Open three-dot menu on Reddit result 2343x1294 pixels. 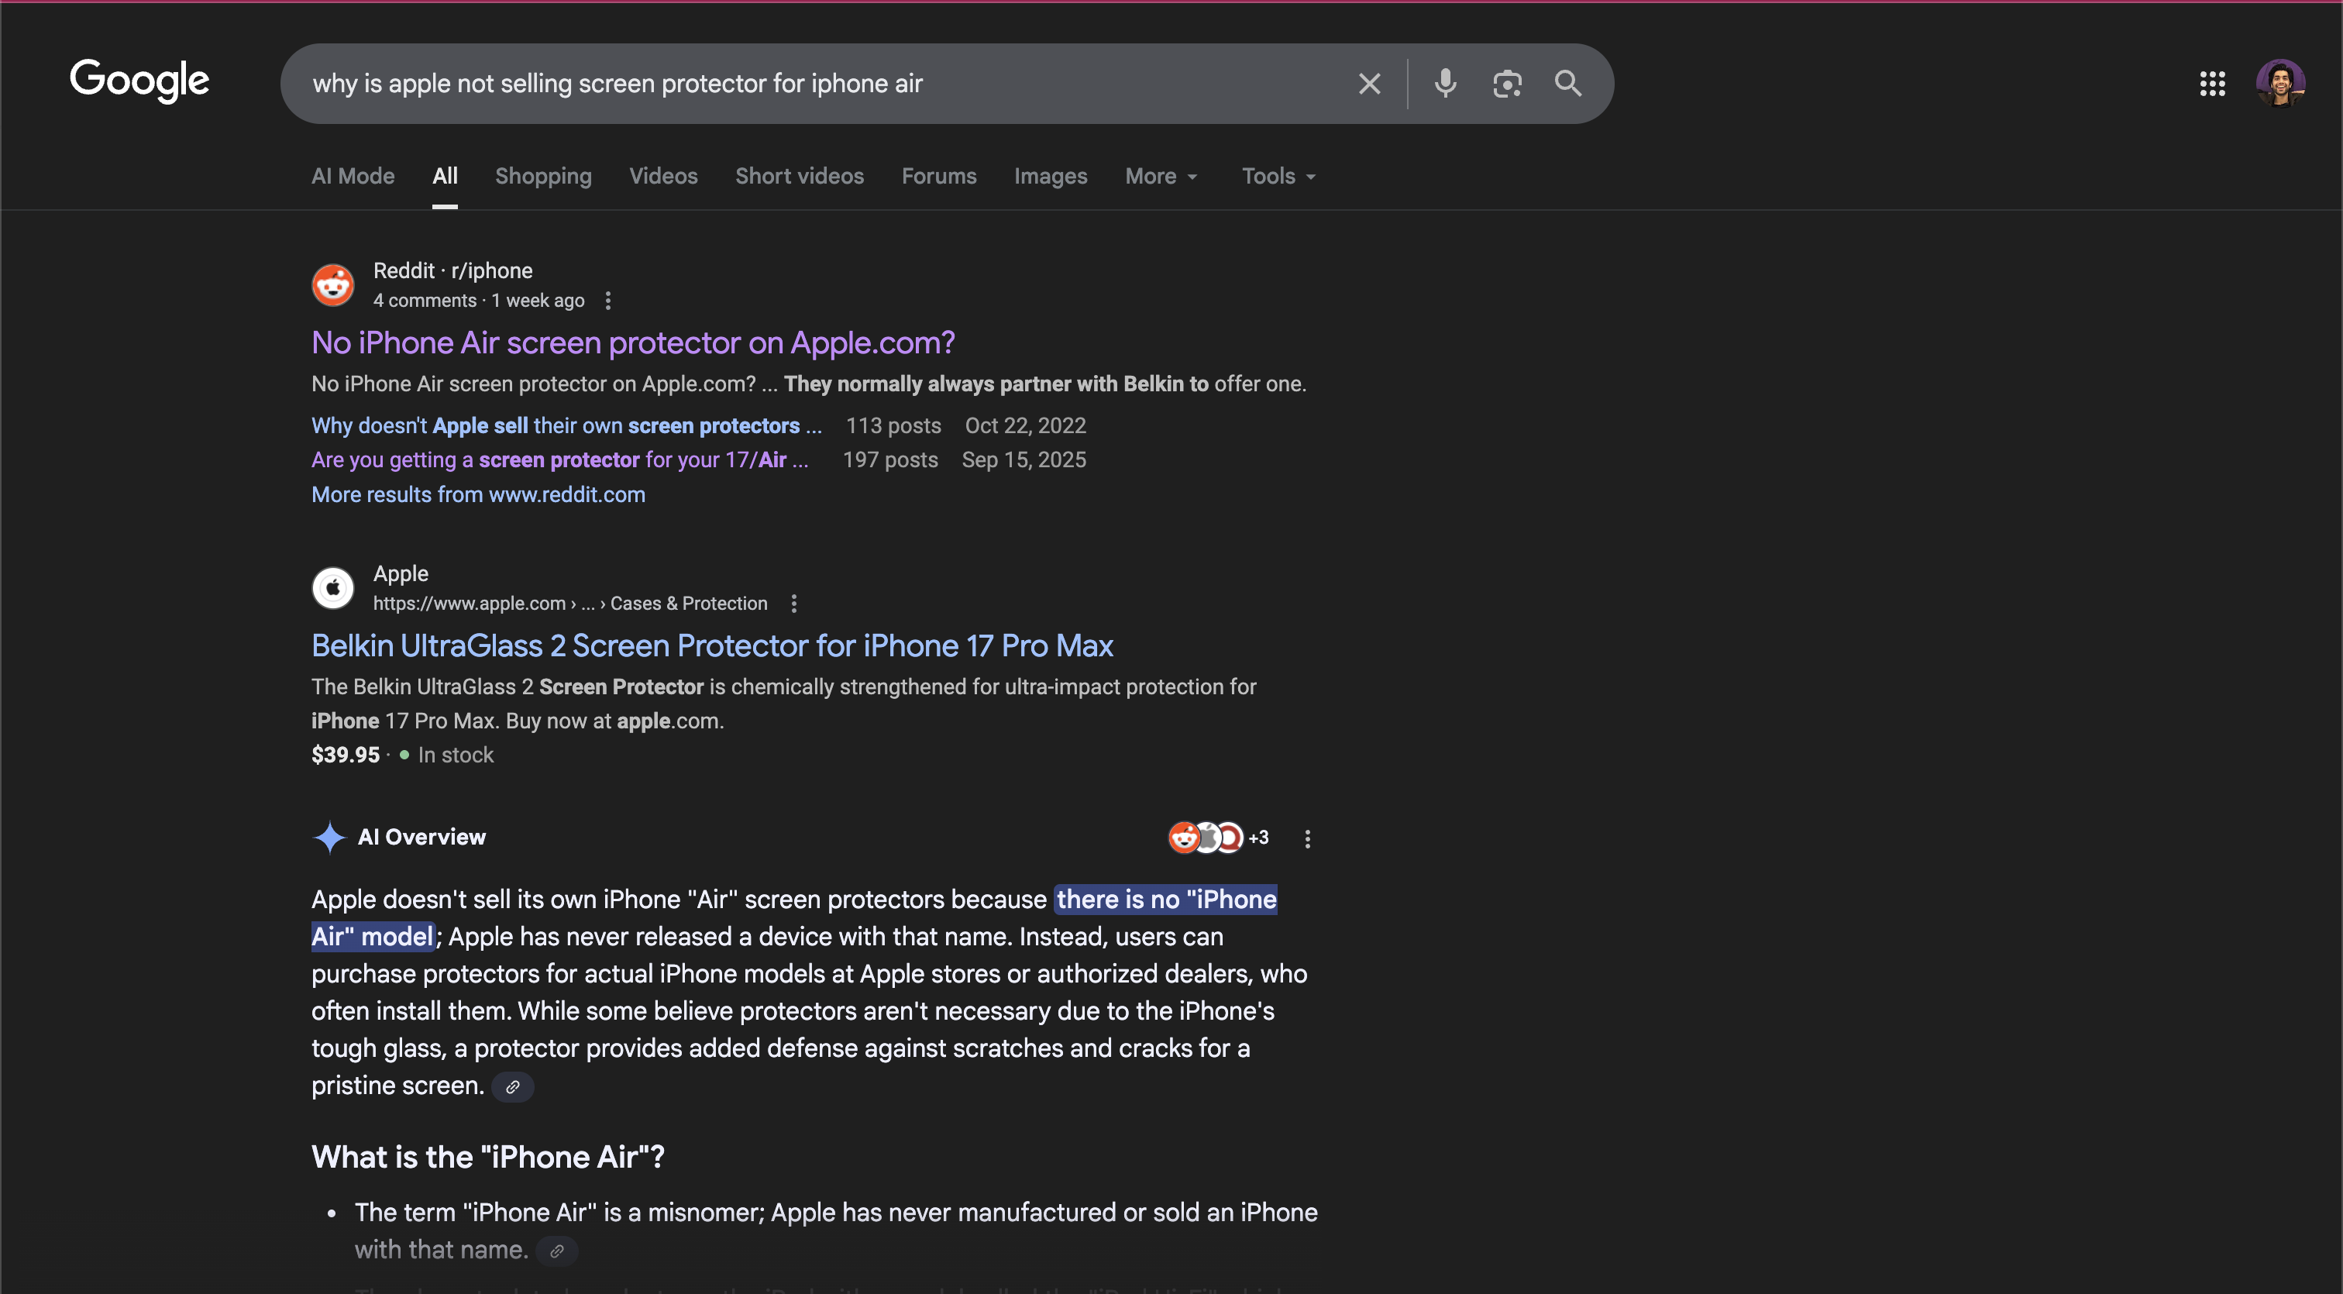tap(607, 300)
